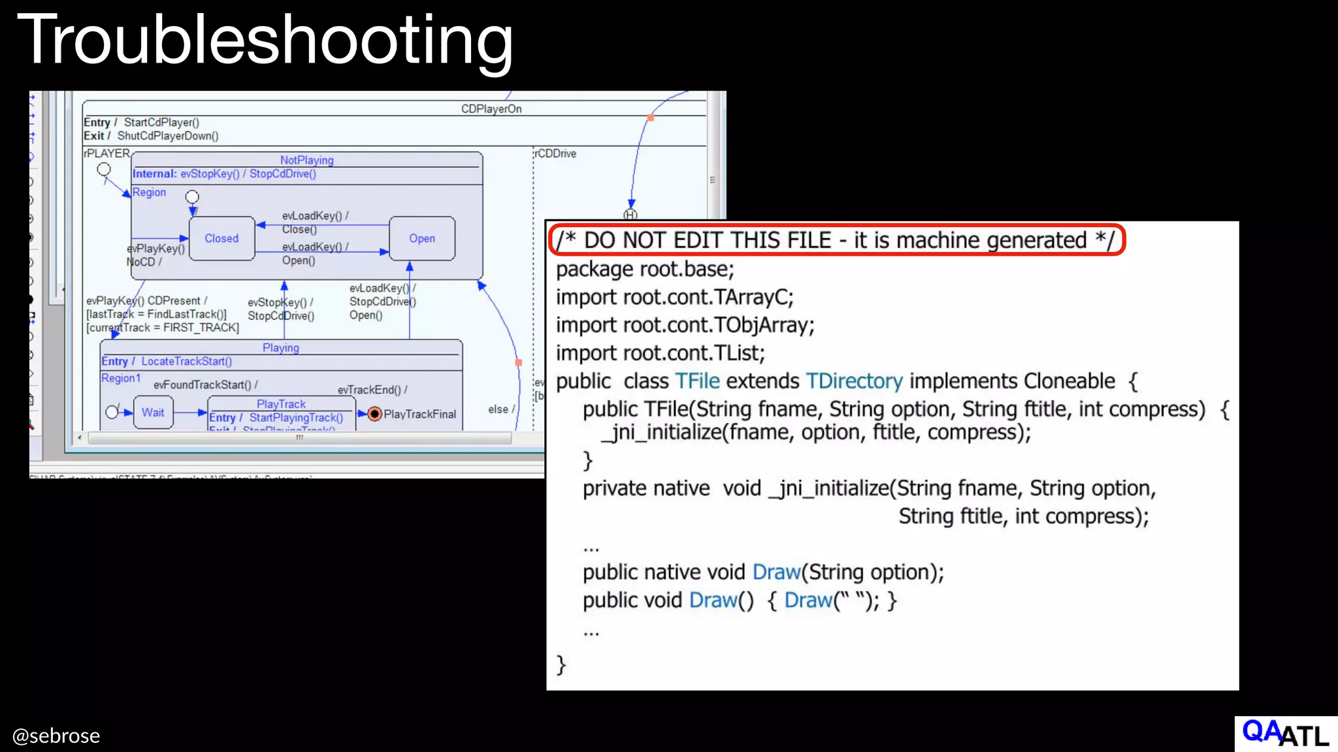
Task: Select the 'evLoadKey() / Open()' transition label
Action: 316,253
